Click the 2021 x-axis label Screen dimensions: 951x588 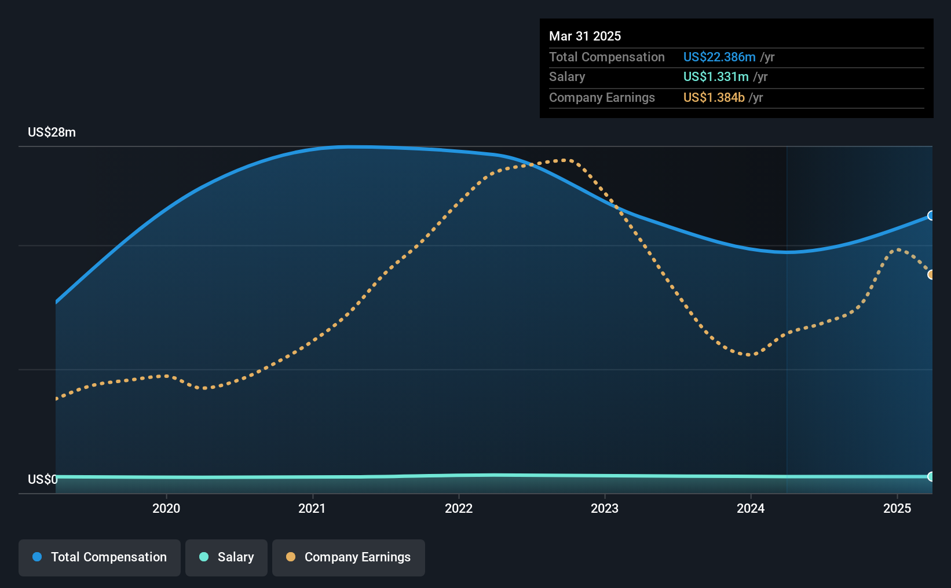(312, 508)
